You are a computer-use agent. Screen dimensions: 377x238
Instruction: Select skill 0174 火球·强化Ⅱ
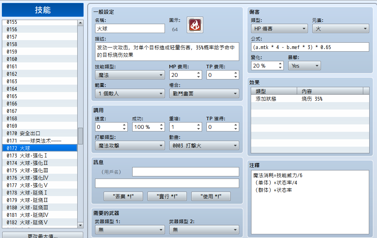point(40,163)
